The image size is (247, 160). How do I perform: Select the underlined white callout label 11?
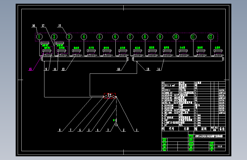coord(55,69)
